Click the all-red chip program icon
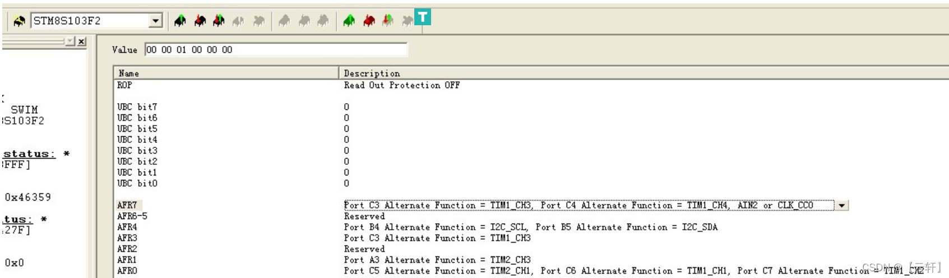Image resolution: width=949 pixels, height=278 pixels. pos(369,21)
